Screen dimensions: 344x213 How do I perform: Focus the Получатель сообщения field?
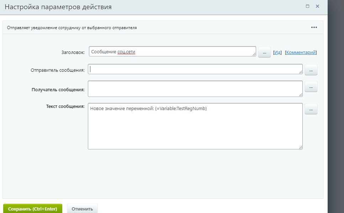click(195, 88)
